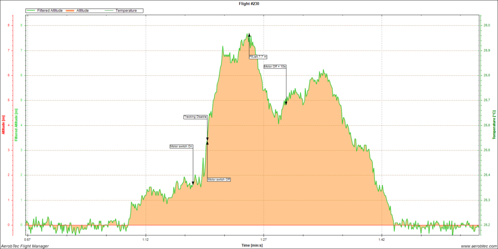Click the Temperature [°C] axis title
The height and width of the screenshot is (249, 498).
coord(494,125)
